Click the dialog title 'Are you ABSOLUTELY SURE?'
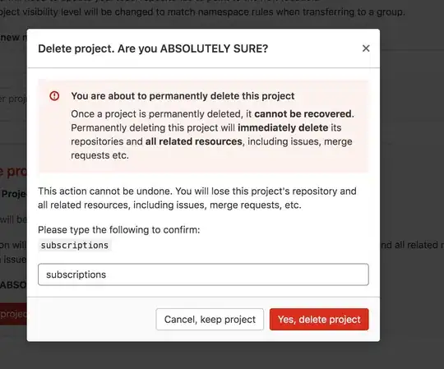444x369 pixels. click(x=193, y=48)
